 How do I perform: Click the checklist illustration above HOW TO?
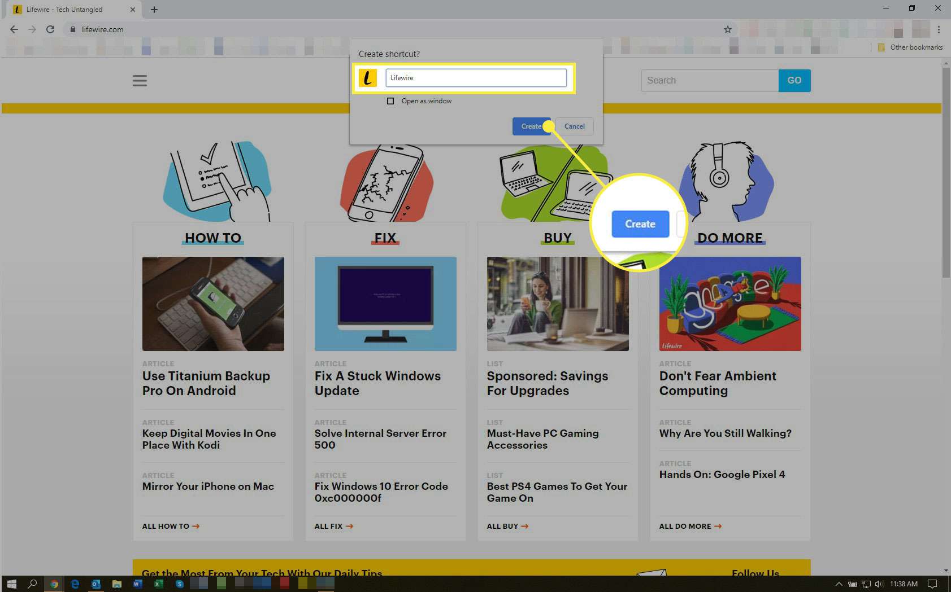(218, 181)
